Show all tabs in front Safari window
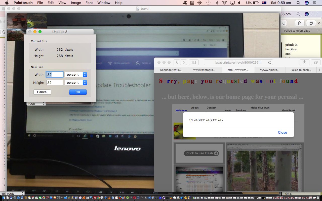Image resolution: width=322 pixels, height=201 pixels. coord(316,62)
